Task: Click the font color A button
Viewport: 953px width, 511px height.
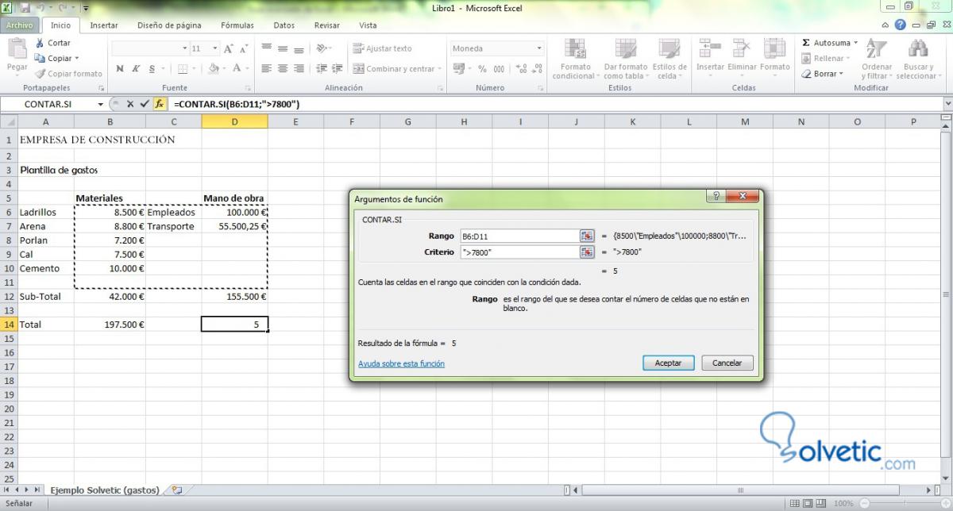Action: pos(237,69)
